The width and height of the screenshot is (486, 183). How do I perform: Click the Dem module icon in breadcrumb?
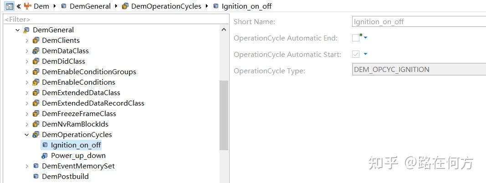coord(28,6)
